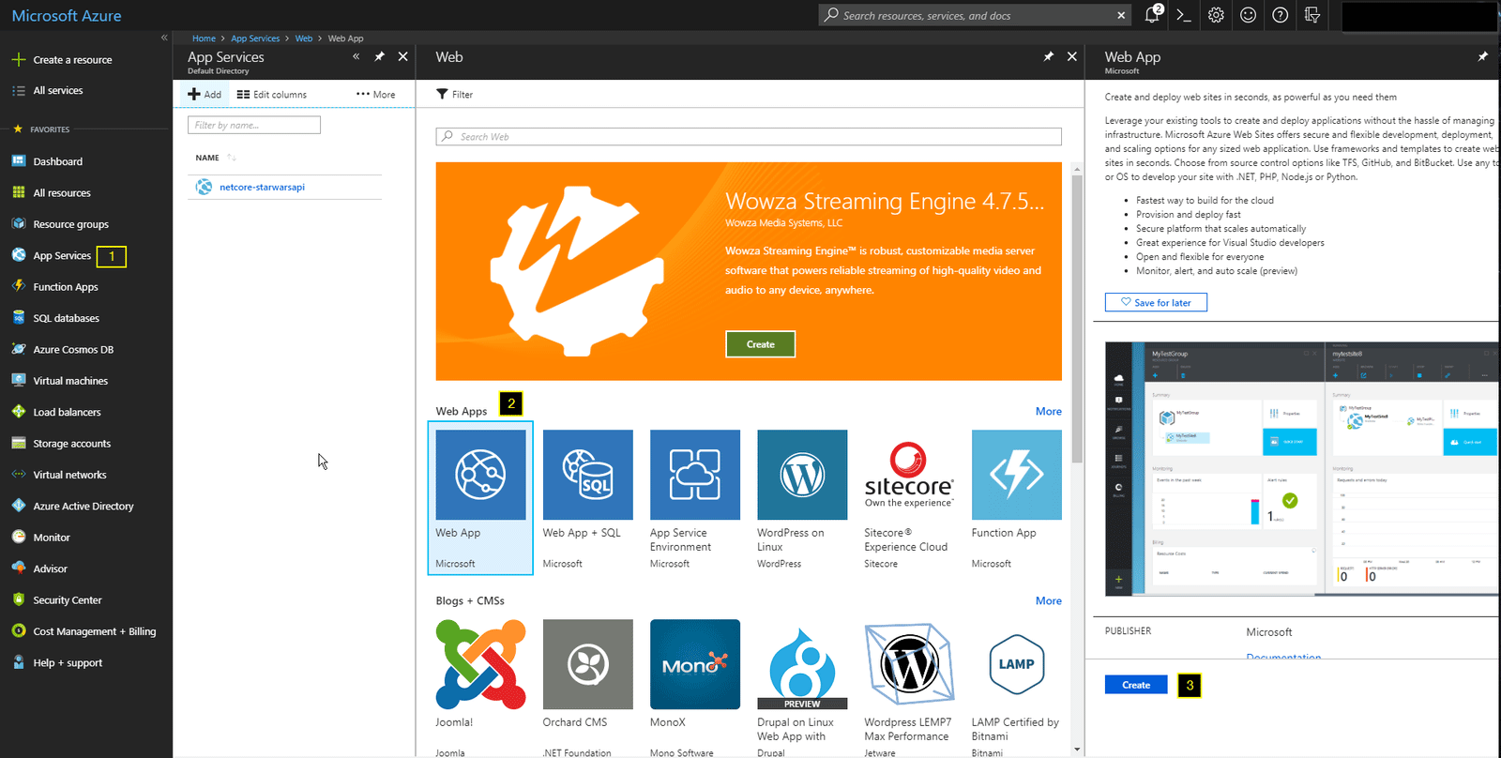Focus the top search resources box
This screenshot has height=758, width=1501.
[x=974, y=15]
